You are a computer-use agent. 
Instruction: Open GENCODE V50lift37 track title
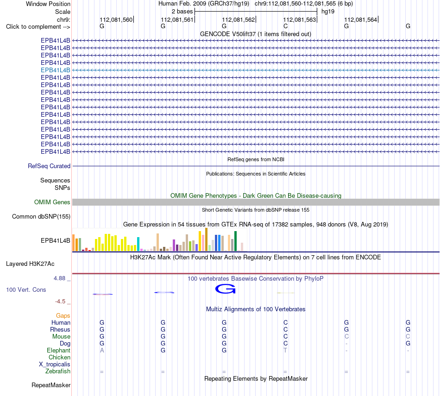coord(256,34)
